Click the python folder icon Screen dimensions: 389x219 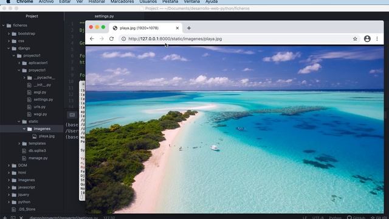14,202
